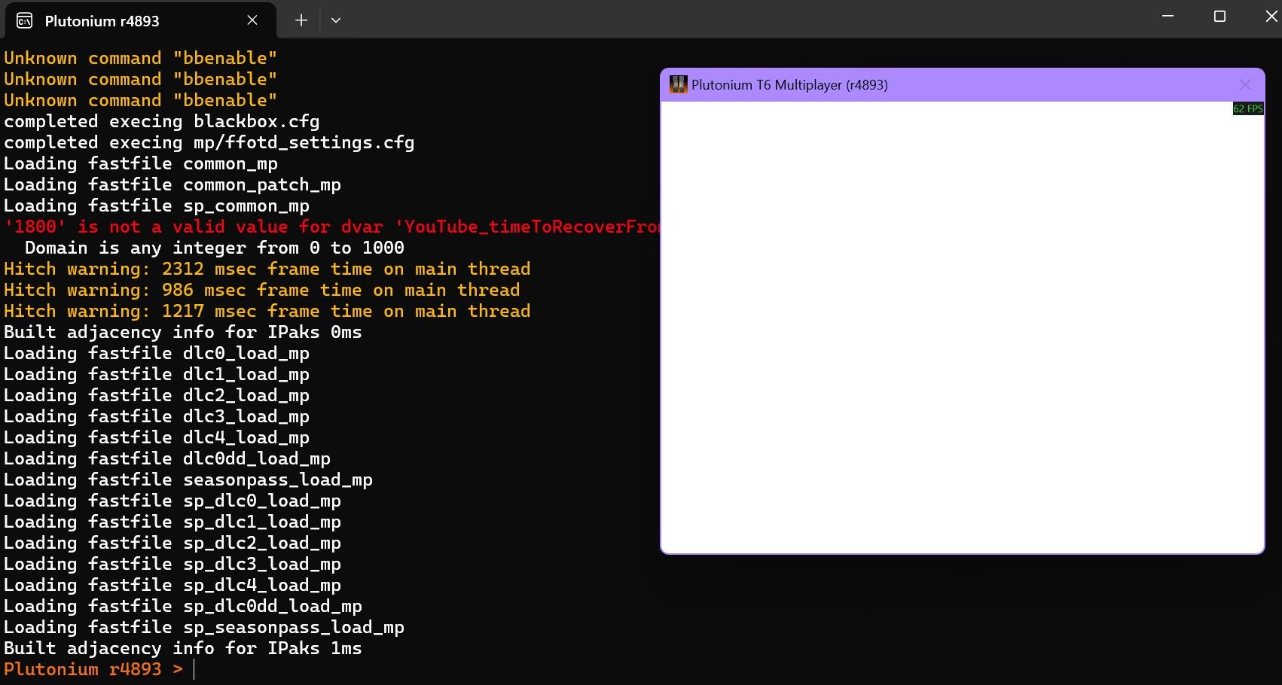Click the first Unknown command "bbenable" line
This screenshot has width=1282, height=685.
tap(140, 58)
